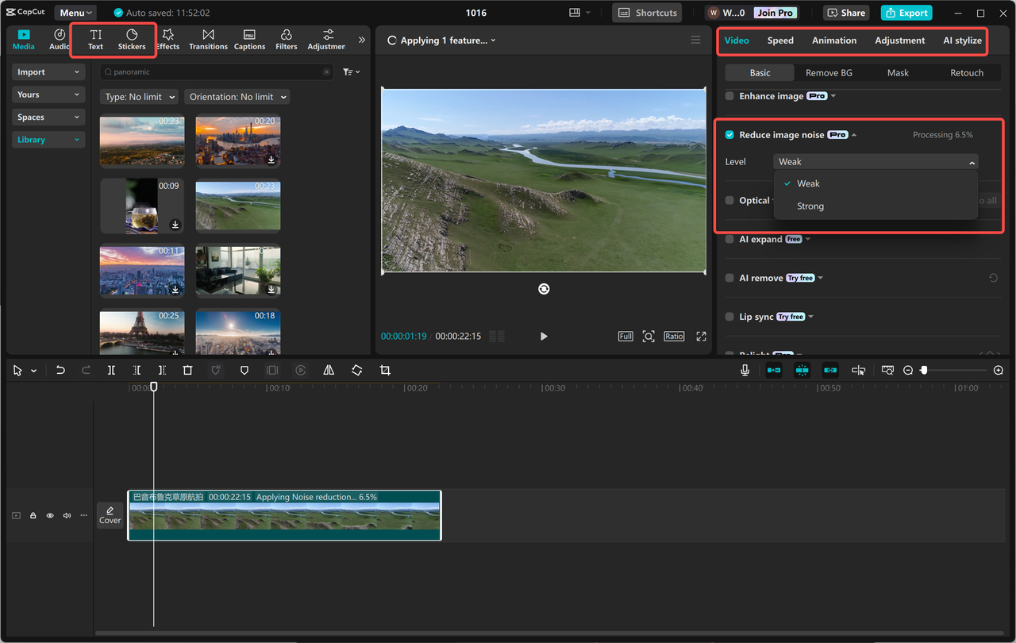Disable the Reduce image noise checkbox
Screen dimensions: 1016x643
pyautogui.click(x=729, y=134)
